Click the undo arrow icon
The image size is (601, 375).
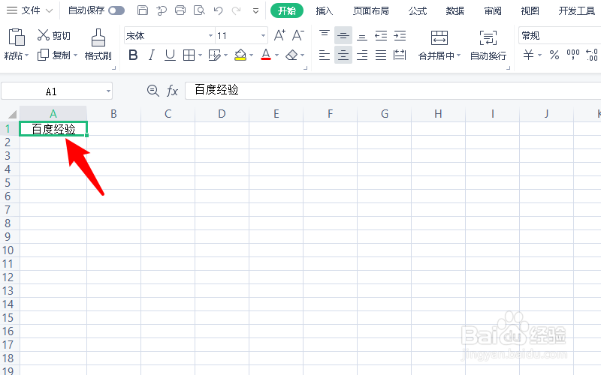tap(218, 10)
